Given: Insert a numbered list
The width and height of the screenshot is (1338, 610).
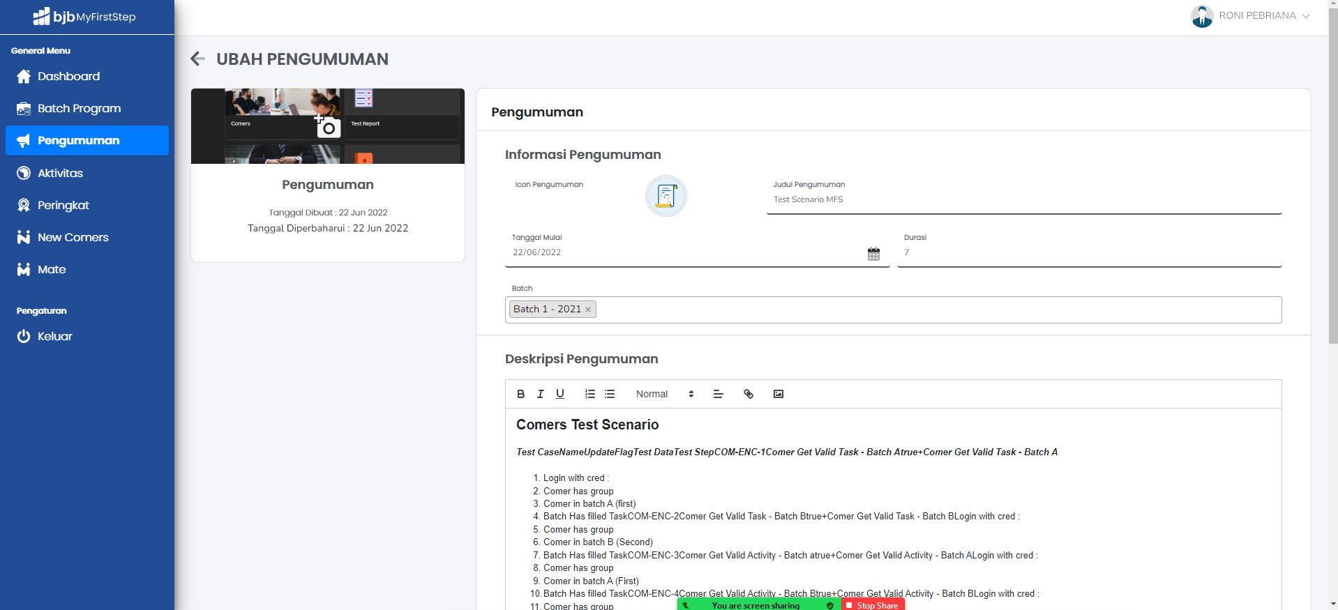Looking at the screenshot, I should click(590, 394).
